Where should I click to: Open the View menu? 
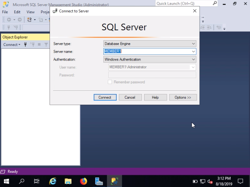coord(30,12)
